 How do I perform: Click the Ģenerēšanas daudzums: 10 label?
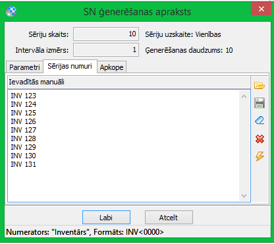(x=189, y=50)
